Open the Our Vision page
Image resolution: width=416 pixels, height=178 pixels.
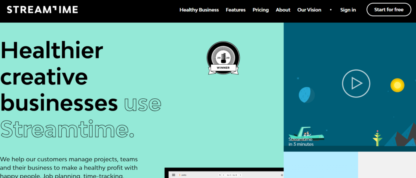tap(309, 10)
